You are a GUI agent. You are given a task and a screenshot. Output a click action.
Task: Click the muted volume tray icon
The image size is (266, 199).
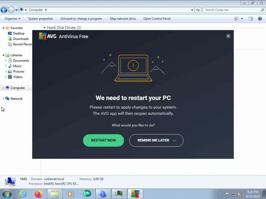click(240, 194)
